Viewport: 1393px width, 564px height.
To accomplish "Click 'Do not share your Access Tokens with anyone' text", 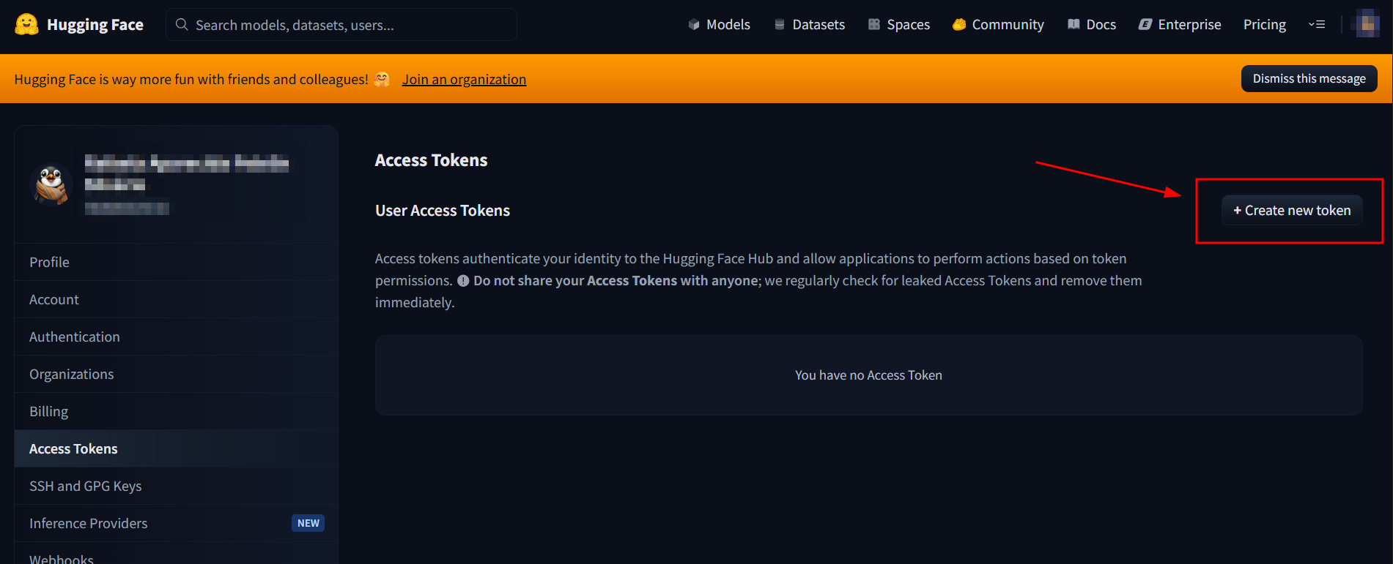I will [616, 280].
